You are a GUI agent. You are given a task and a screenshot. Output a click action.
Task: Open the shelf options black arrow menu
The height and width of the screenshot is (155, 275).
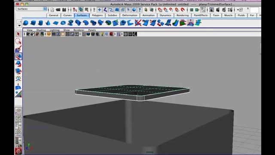pos(19,26)
